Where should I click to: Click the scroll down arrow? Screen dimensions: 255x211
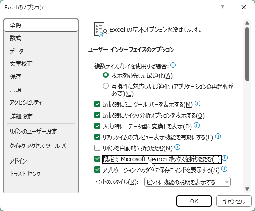247,189
